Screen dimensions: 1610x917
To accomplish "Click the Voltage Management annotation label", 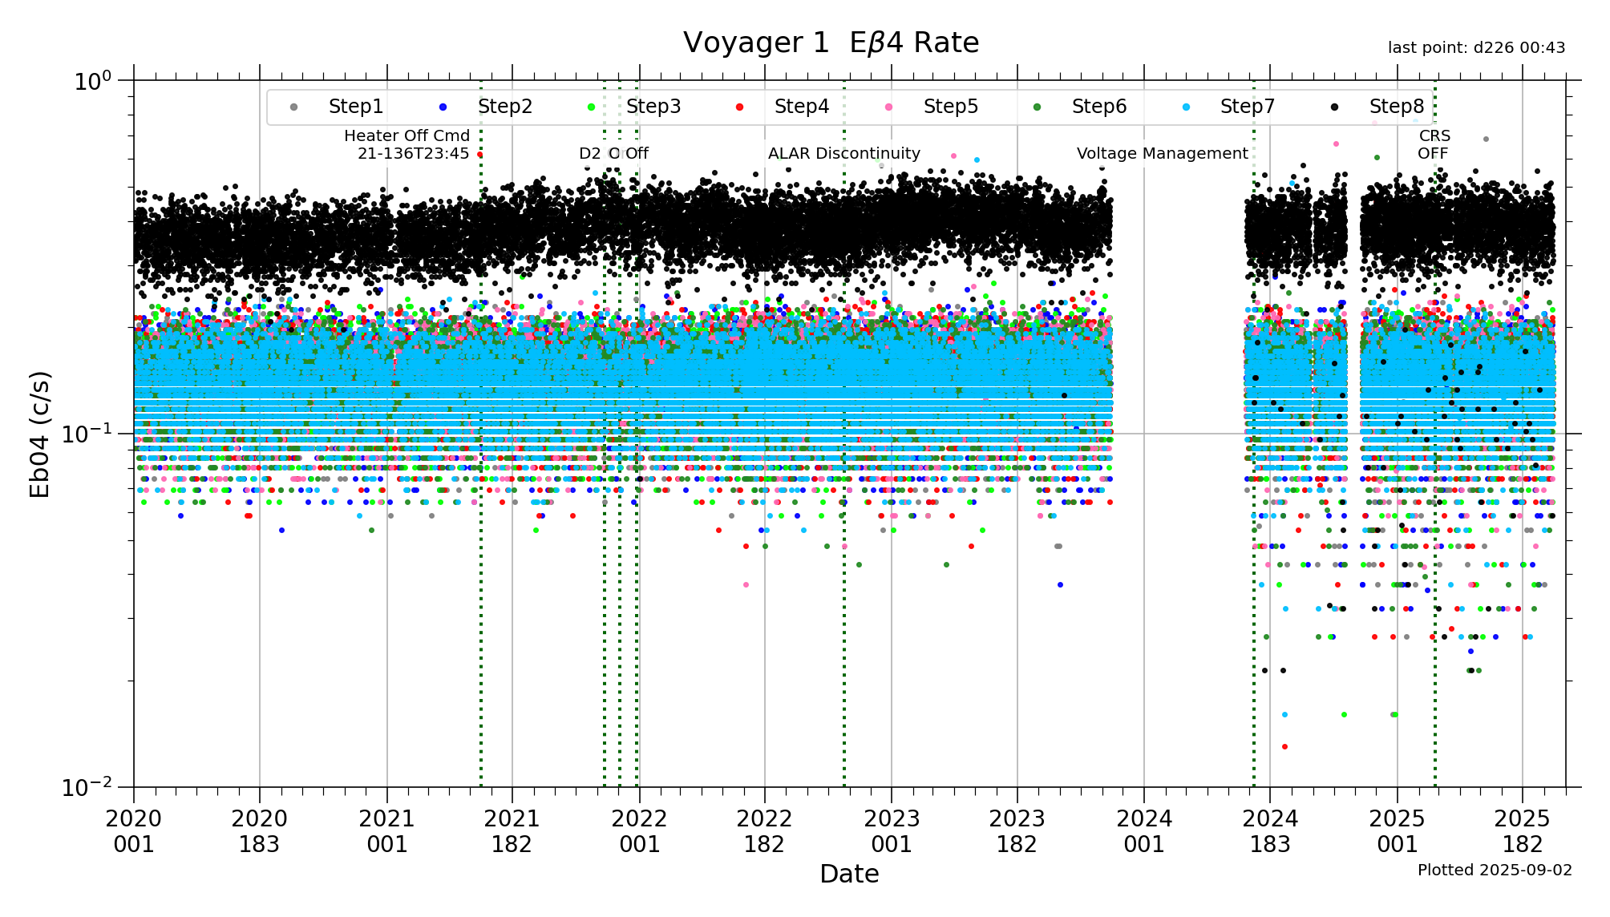I will point(1162,154).
